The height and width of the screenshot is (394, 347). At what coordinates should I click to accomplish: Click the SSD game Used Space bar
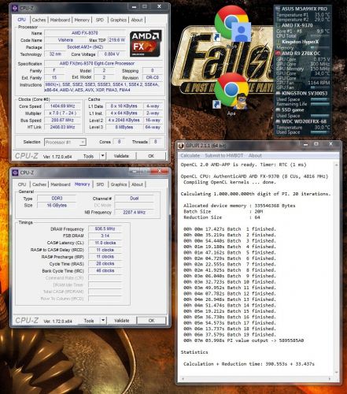(x=320, y=116)
